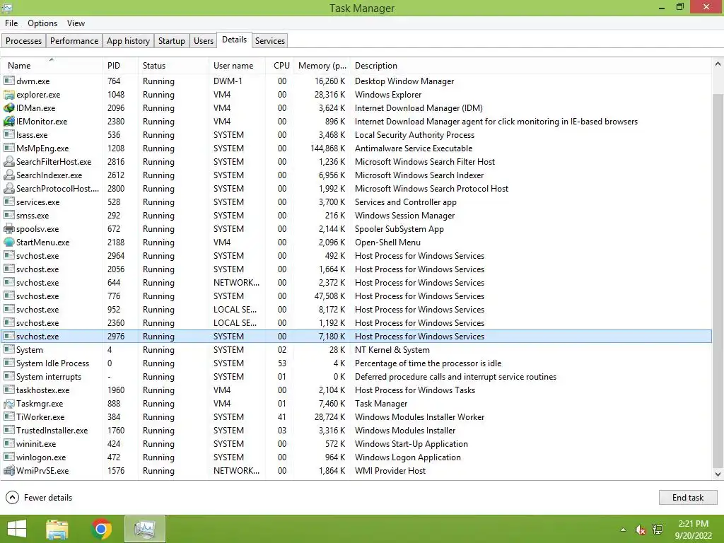This screenshot has height=543, width=724.
Task: Sort by the Description column header
Action: click(531, 66)
